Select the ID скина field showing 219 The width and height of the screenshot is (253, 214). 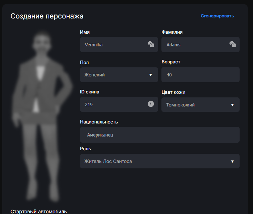[x=119, y=104]
